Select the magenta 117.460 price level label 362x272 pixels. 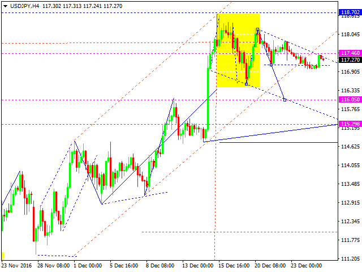pos(350,53)
